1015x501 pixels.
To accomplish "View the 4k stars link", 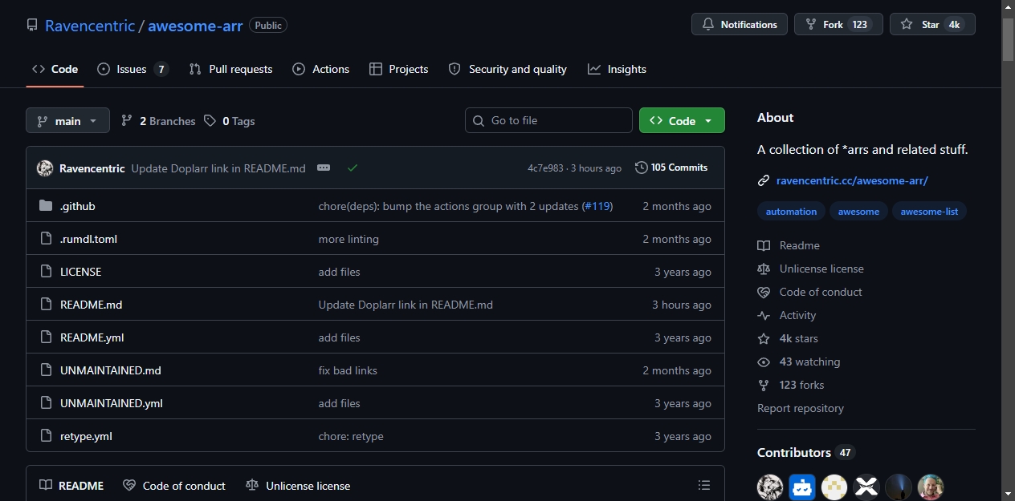I will (x=788, y=338).
